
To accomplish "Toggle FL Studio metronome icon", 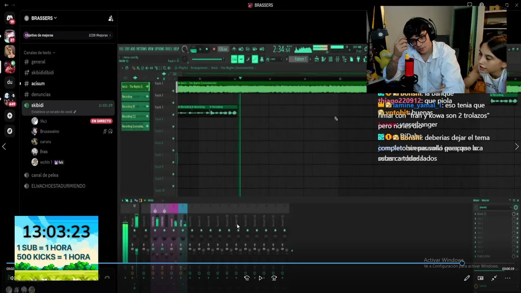I will click(x=234, y=49).
